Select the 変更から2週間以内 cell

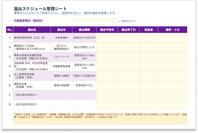coord(84,76)
